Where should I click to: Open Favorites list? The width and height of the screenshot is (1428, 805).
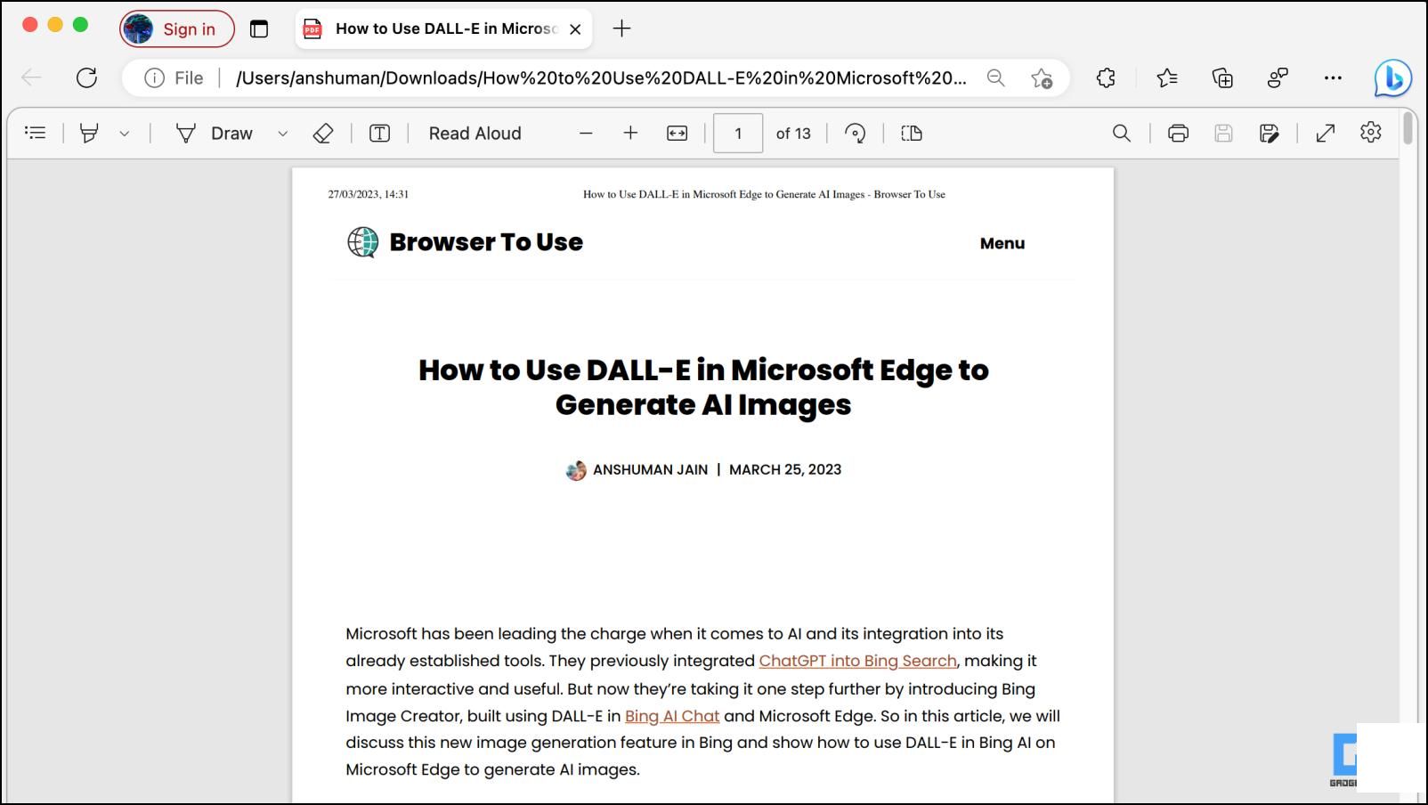[1167, 78]
